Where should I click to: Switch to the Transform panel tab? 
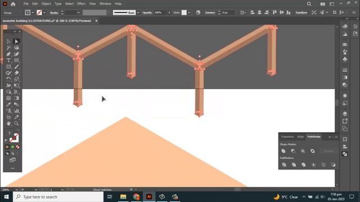(x=287, y=137)
